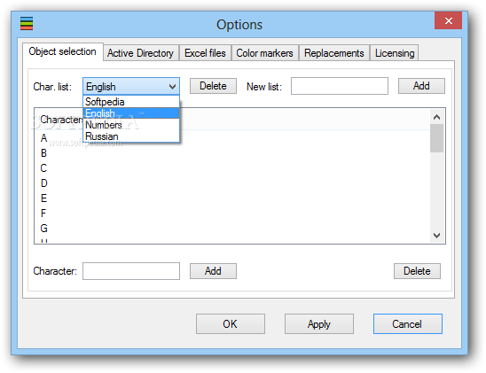Focus the New list text field
The width and height of the screenshot is (486, 373).
[340, 86]
